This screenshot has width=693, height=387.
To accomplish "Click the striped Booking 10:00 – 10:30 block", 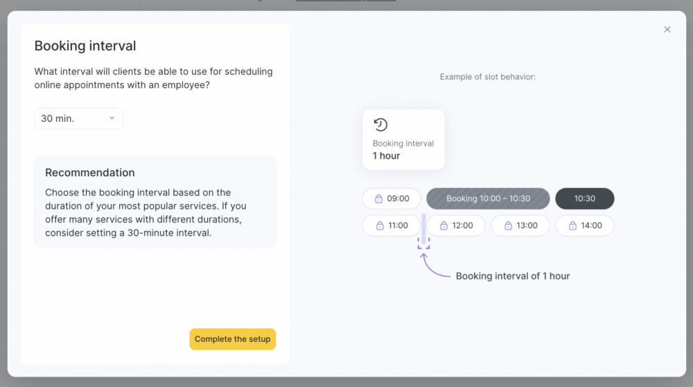I will (x=488, y=198).
